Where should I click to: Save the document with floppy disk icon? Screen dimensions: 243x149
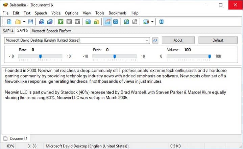[31, 22]
